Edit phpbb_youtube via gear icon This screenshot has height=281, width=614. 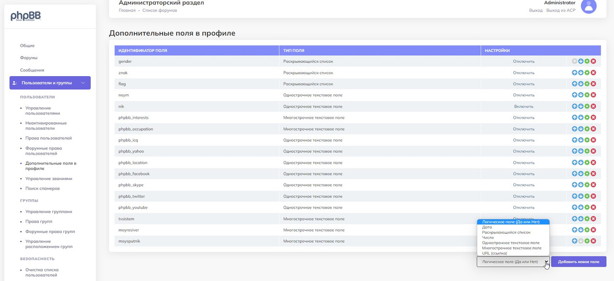click(x=587, y=207)
